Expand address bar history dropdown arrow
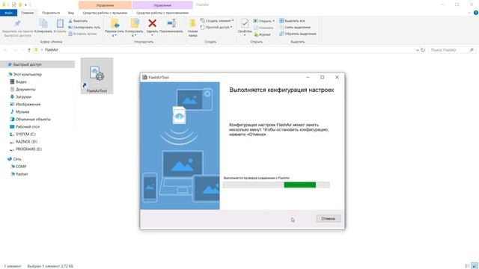 pos(417,50)
